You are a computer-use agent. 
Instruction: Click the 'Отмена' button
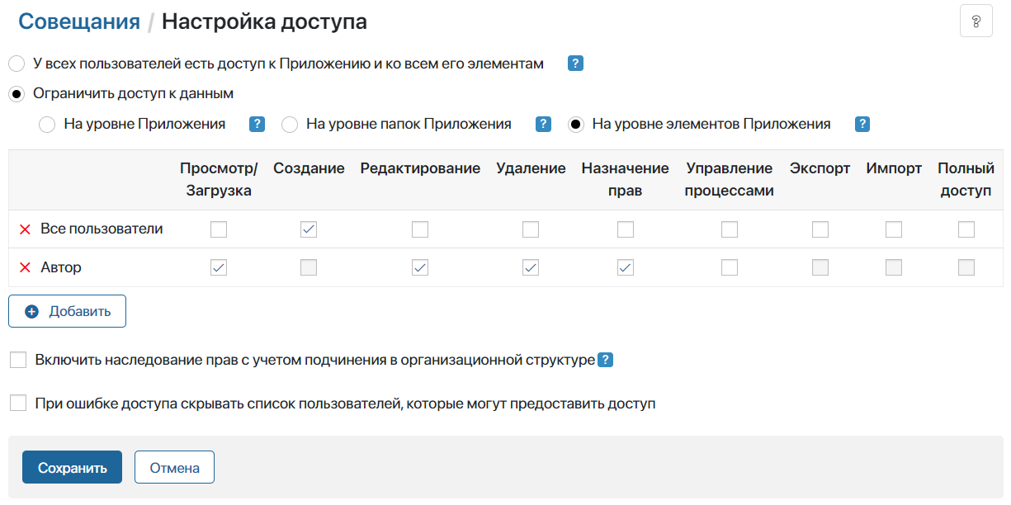click(x=174, y=467)
